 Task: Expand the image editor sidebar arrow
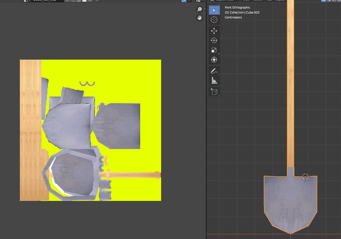coord(205,9)
